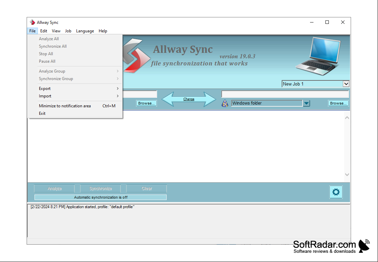Open the Help menu
The height and width of the screenshot is (262, 378).
pos(103,31)
